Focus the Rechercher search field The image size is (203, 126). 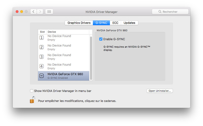(x=170, y=12)
